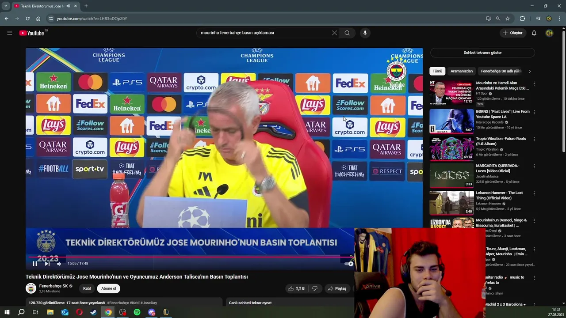Show more filter chips with the arrow
Screen dimensions: 566x318
coord(529,71)
